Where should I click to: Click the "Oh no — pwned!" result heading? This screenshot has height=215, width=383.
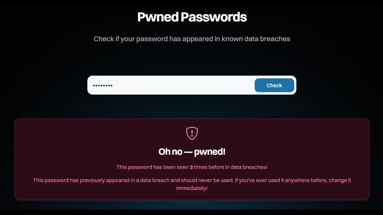(x=192, y=151)
